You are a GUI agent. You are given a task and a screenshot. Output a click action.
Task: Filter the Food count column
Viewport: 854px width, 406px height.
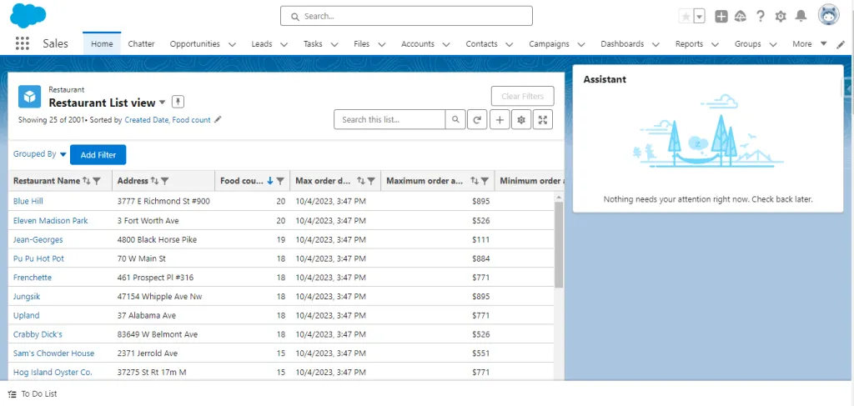point(280,181)
